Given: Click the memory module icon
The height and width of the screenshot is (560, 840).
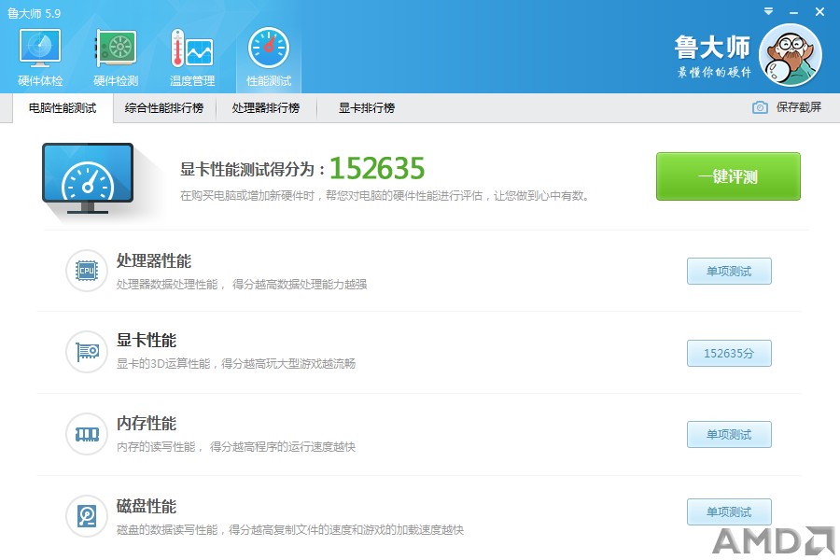Looking at the screenshot, I should pyautogui.click(x=87, y=434).
